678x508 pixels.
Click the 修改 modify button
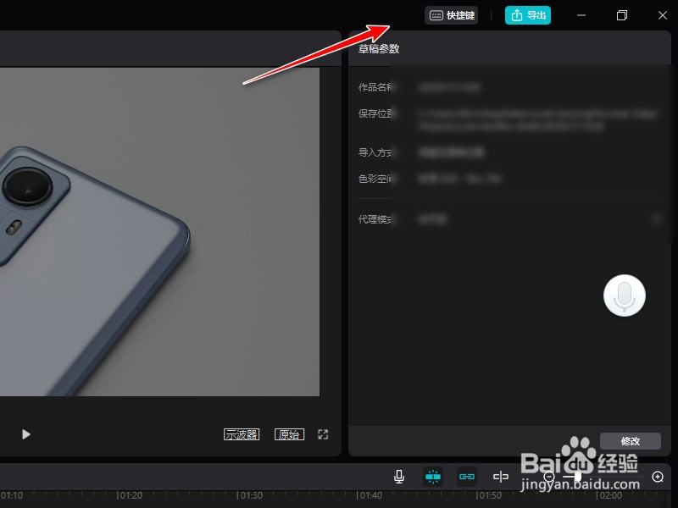pos(631,440)
